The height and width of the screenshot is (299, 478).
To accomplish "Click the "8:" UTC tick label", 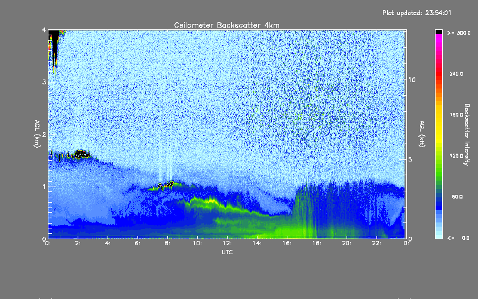I will pos(167,243).
